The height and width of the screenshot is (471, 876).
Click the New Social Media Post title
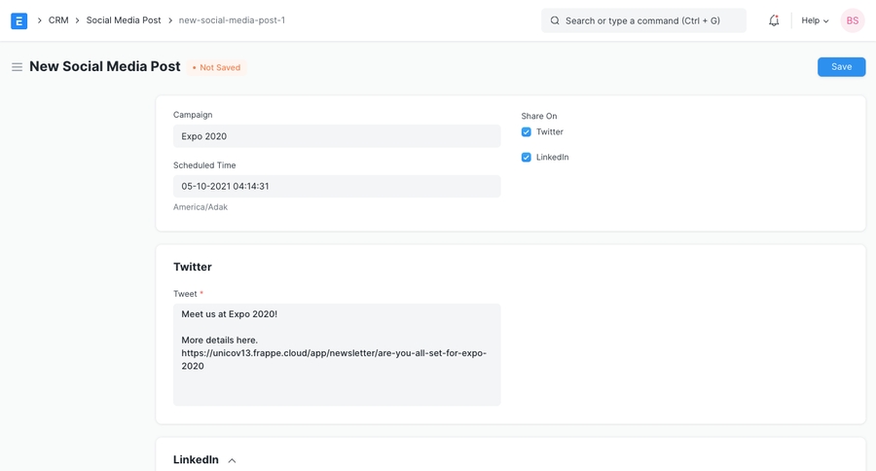[x=104, y=67]
